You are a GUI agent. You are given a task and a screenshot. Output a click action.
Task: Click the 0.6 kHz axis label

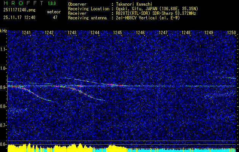[3, 144]
